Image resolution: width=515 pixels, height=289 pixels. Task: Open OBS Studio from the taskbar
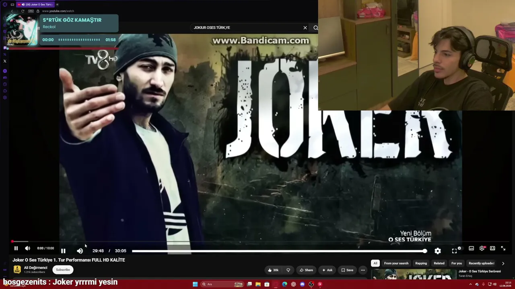click(311, 284)
